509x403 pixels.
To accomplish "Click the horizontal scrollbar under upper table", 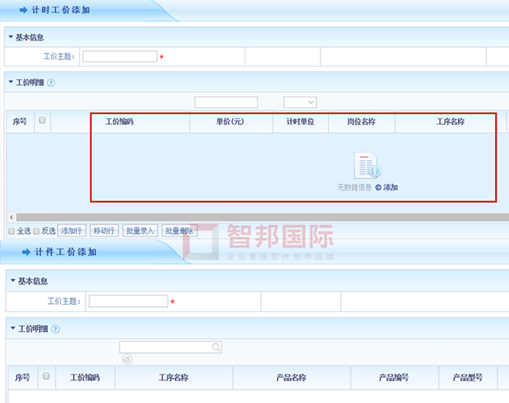I will pos(254,218).
